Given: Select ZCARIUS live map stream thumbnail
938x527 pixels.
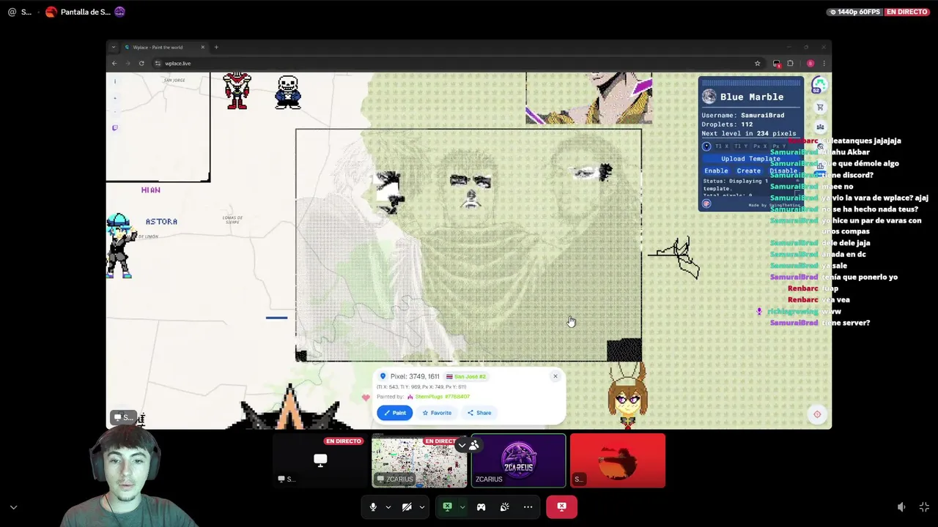Looking at the screenshot, I should pyautogui.click(x=419, y=460).
